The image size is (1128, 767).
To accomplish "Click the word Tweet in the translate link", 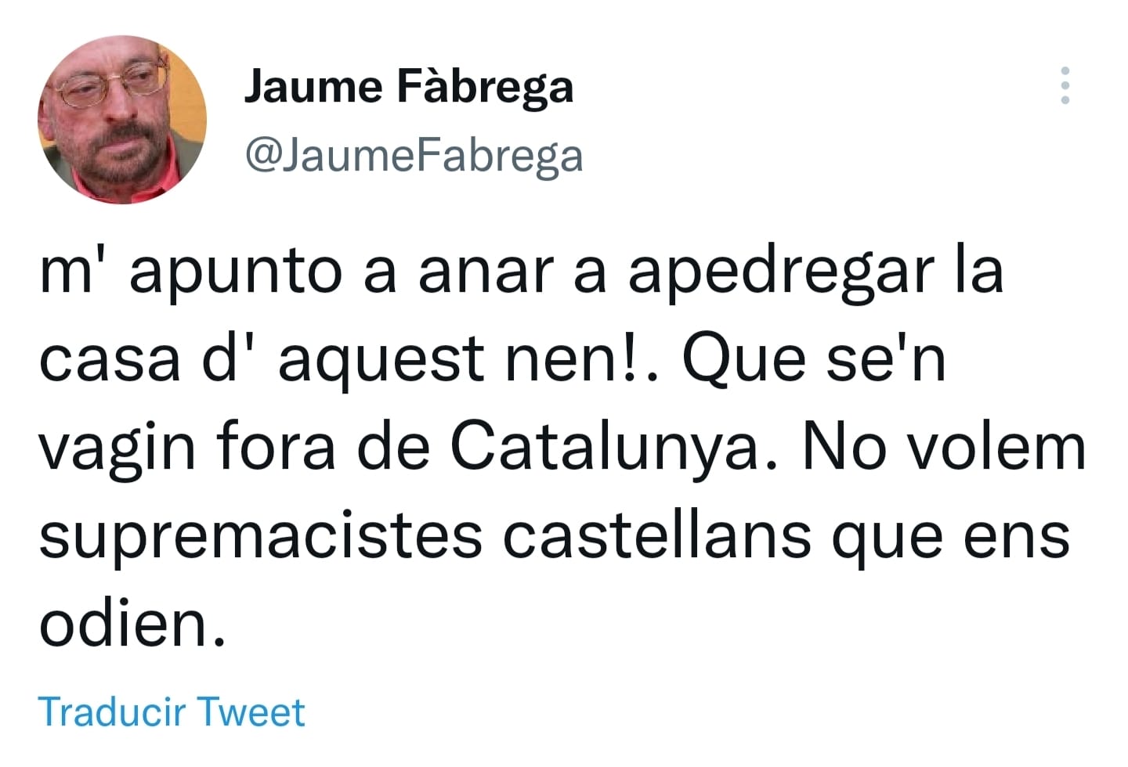I will click(x=251, y=711).
